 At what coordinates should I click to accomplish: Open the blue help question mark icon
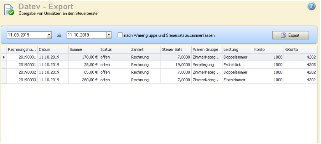311,7
